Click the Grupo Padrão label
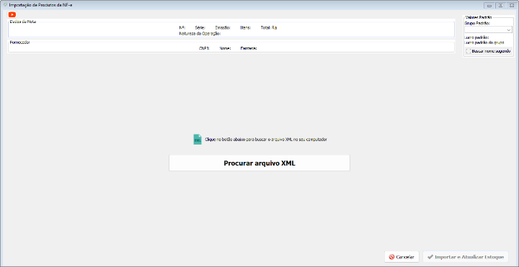The height and width of the screenshot is (267, 519). [x=477, y=24]
